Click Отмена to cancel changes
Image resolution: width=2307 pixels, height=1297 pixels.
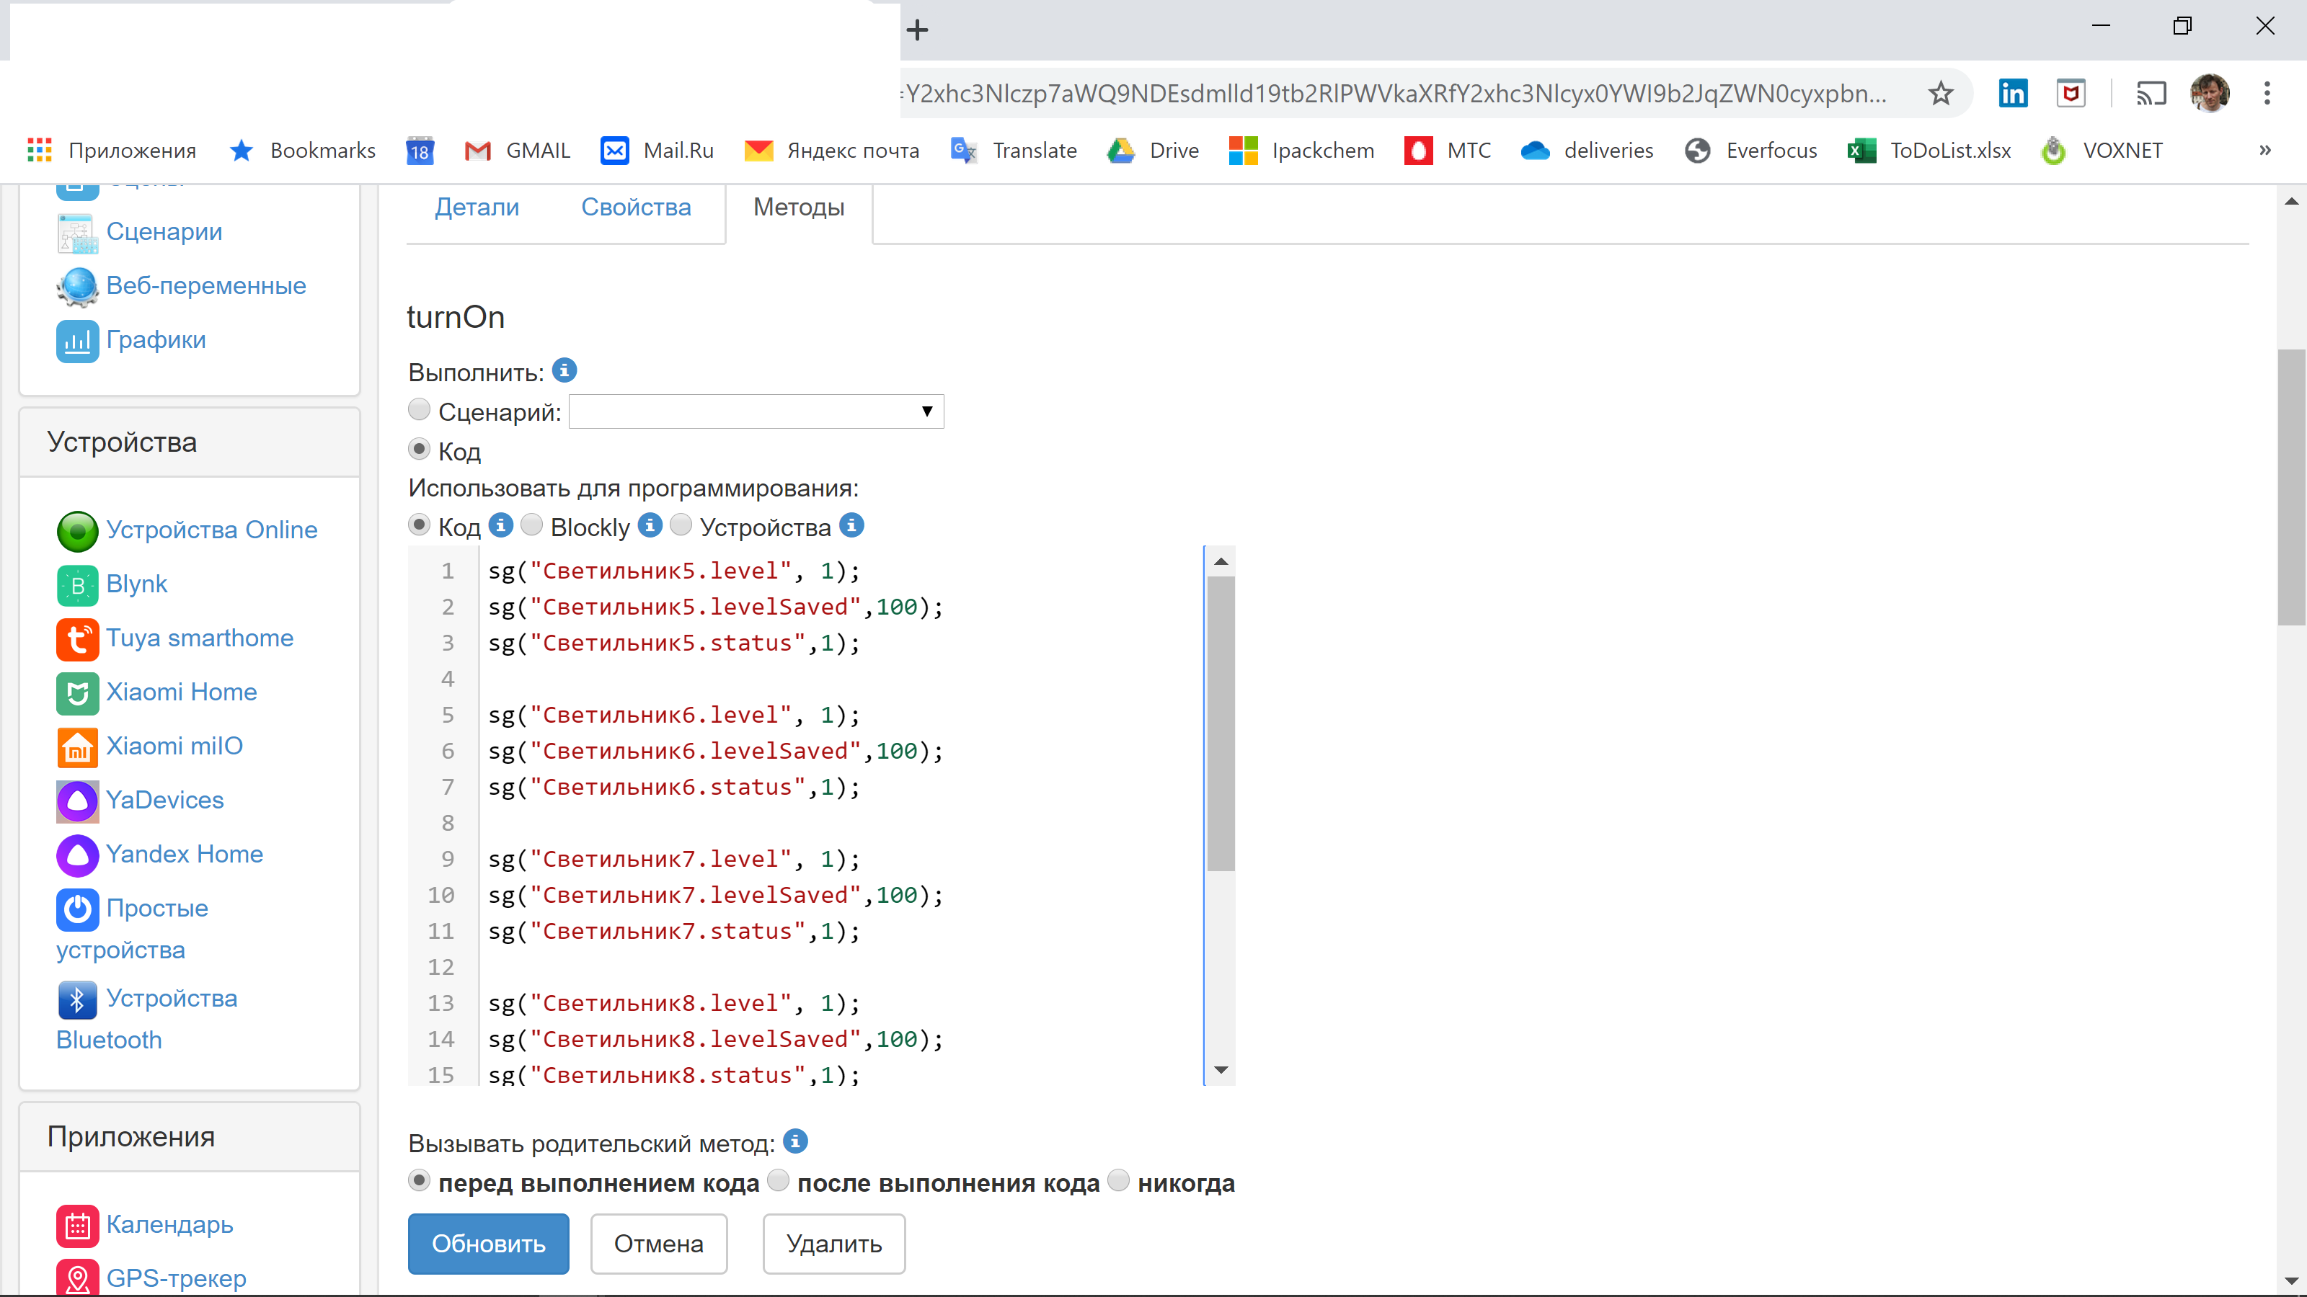657,1243
